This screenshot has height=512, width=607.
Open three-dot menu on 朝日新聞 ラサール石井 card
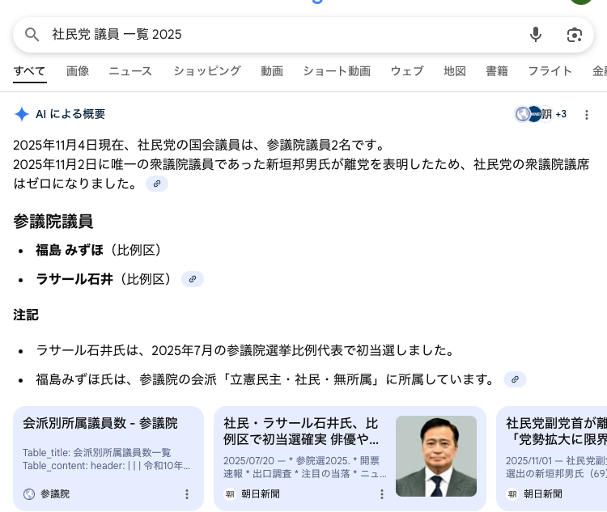tap(382, 493)
